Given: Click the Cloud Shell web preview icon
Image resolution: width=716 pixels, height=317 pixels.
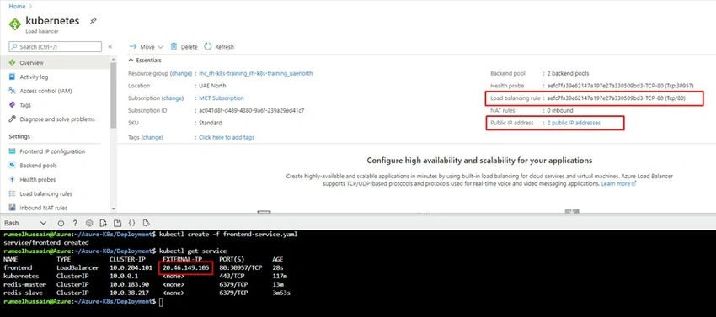Looking at the screenshot, I should (x=146, y=223).
